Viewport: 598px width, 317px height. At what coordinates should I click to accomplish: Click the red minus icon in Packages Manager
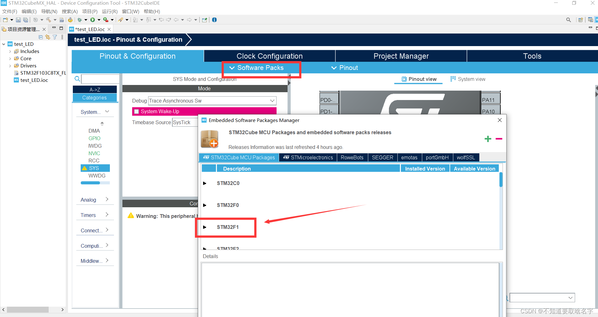[499, 139]
